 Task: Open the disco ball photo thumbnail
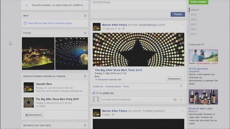[72, 53]
